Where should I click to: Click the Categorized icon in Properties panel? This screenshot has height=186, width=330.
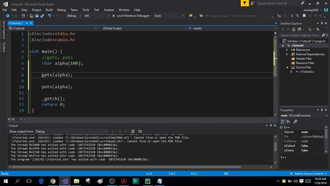(283, 121)
